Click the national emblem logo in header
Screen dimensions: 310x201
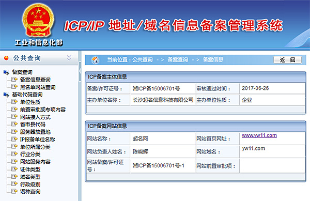click(38, 20)
